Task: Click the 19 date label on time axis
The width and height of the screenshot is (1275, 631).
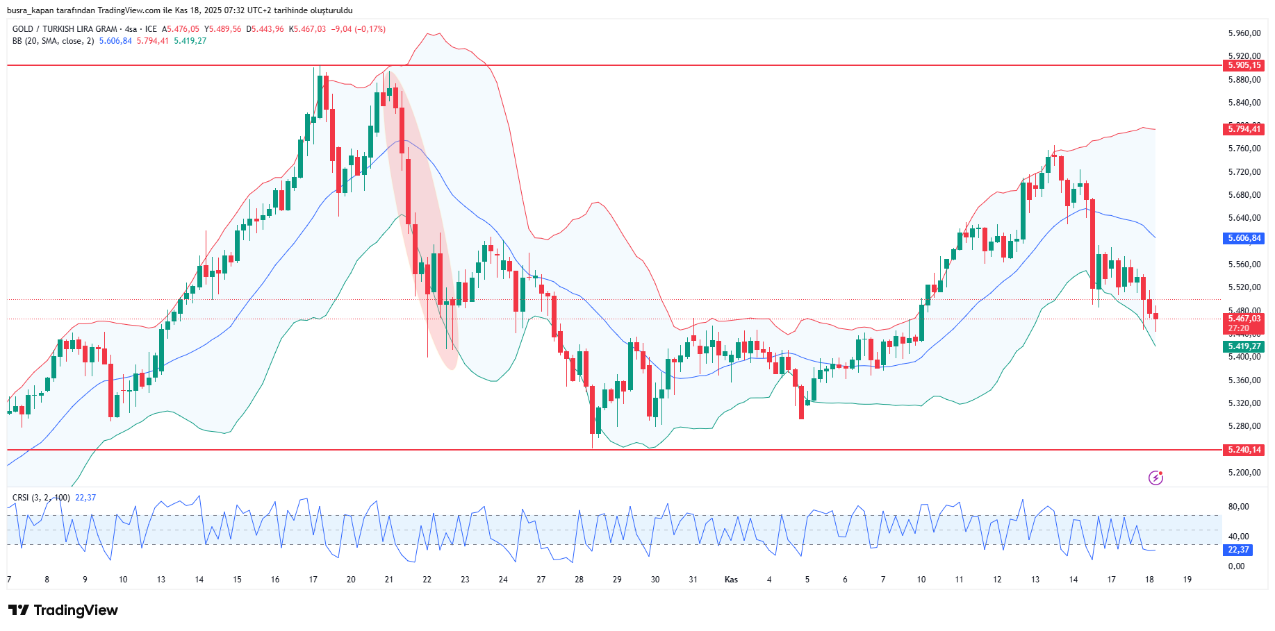Action: pyautogui.click(x=1187, y=580)
